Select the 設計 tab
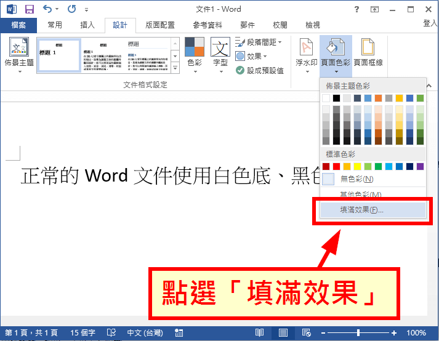Screen dimensions: 439x341 (120, 25)
